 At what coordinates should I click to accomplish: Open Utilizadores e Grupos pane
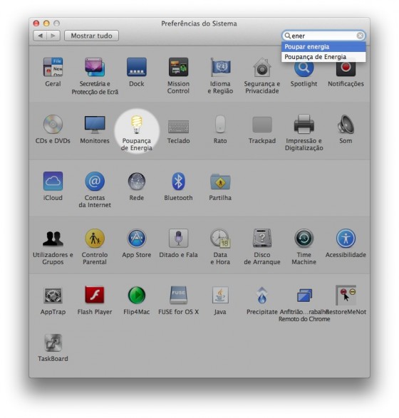53,239
